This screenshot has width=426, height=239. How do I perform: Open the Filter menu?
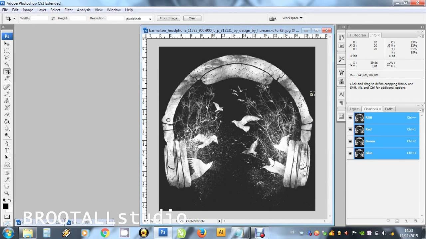point(69,10)
